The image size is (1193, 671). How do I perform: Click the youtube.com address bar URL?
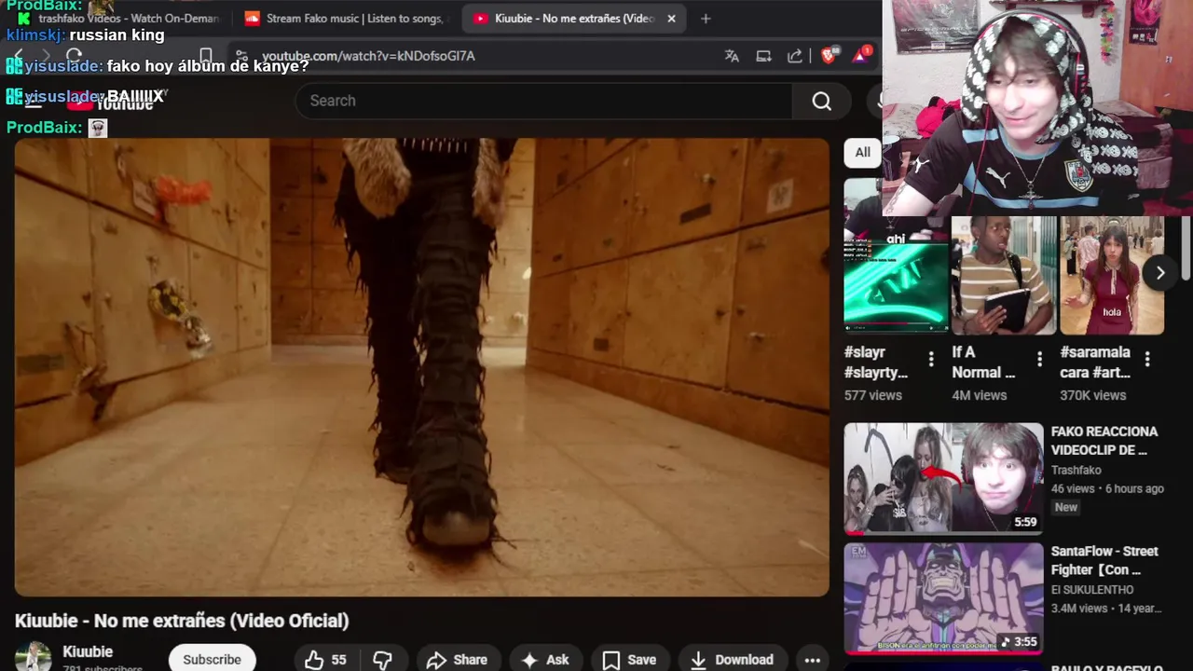[368, 56]
